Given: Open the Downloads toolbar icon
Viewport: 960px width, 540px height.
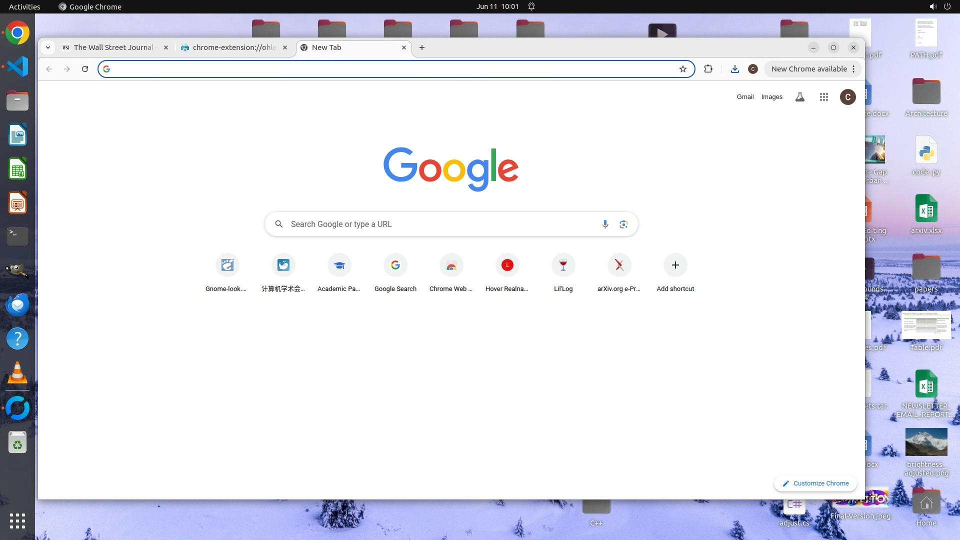Looking at the screenshot, I should click(x=734, y=69).
